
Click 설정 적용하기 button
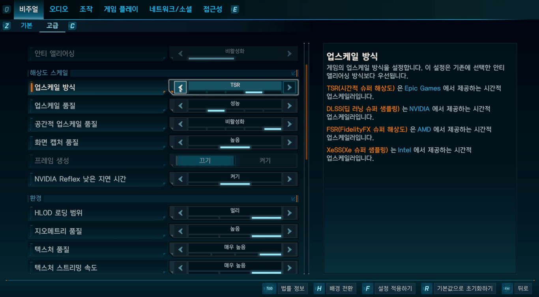(x=395, y=289)
